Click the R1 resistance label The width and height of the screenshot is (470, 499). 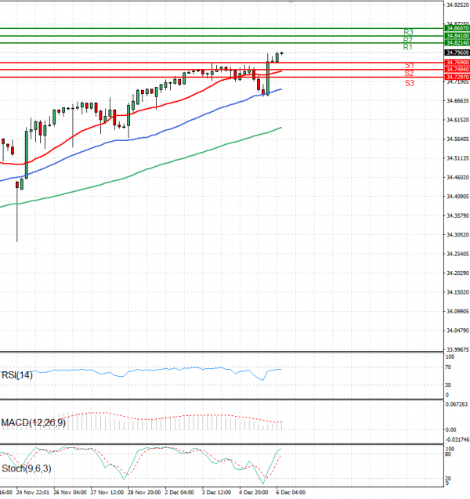click(x=408, y=48)
